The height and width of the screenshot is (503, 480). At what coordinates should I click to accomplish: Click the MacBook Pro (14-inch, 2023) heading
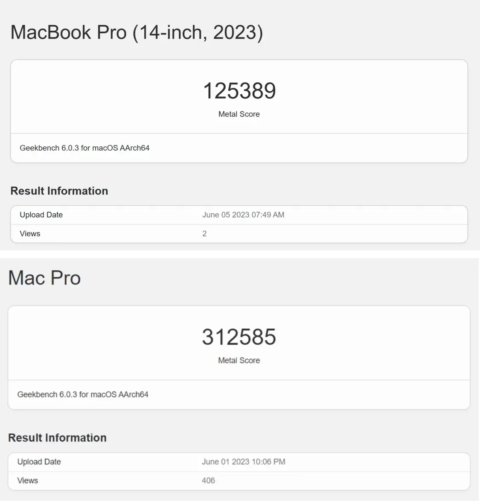tap(137, 32)
